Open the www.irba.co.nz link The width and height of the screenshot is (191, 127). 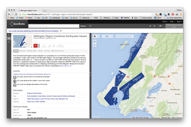(66, 66)
